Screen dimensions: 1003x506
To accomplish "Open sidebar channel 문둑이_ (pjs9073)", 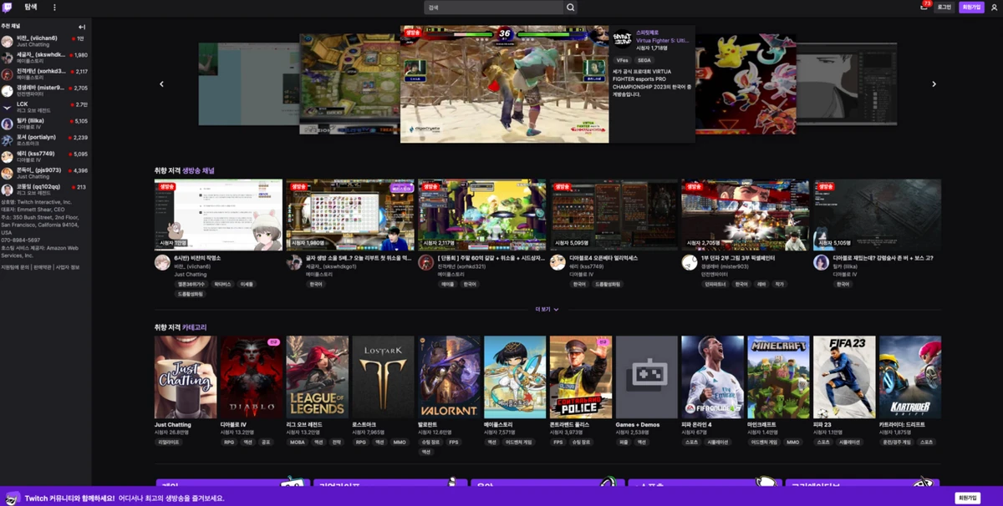I will 44,173.
